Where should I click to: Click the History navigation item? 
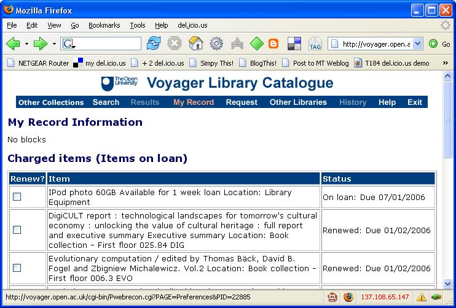pos(353,102)
